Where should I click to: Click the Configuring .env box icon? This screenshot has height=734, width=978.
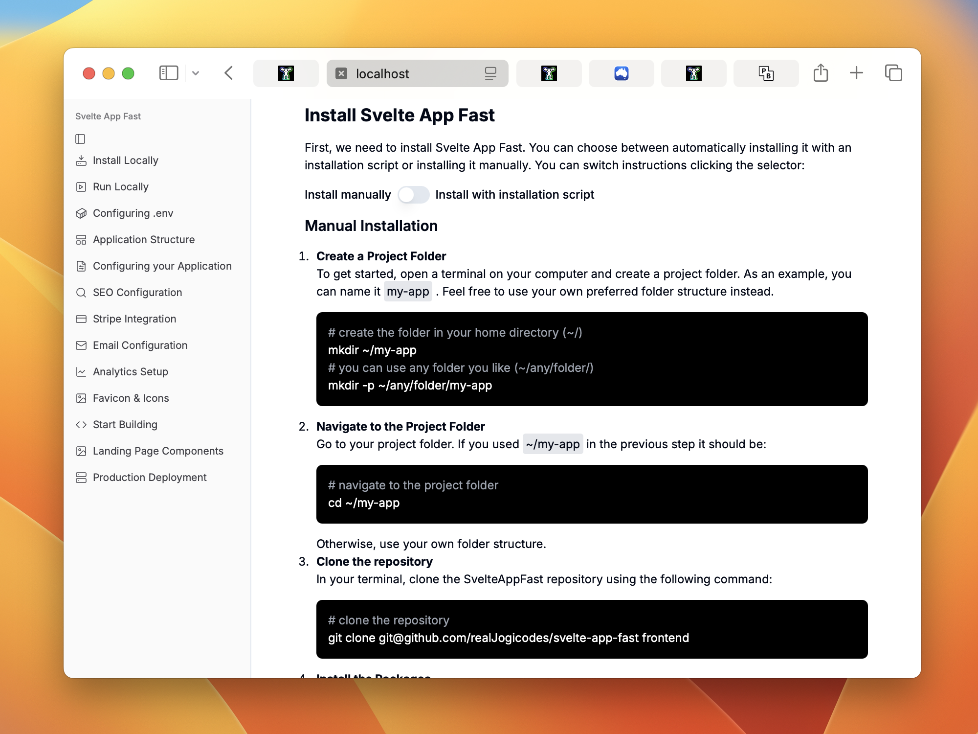(x=81, y=213)
